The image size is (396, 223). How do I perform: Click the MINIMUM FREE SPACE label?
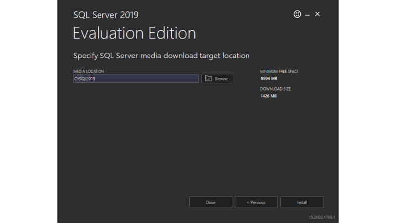tap(279, 71)
